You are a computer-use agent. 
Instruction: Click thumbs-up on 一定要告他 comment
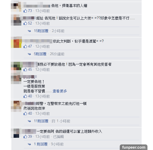coord(25,96)
